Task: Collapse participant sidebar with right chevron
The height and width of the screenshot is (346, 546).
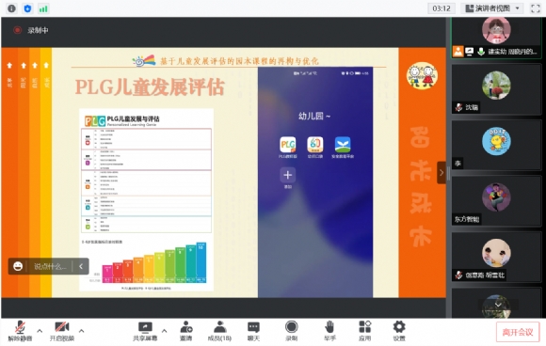Action: [x=442, y=172]
